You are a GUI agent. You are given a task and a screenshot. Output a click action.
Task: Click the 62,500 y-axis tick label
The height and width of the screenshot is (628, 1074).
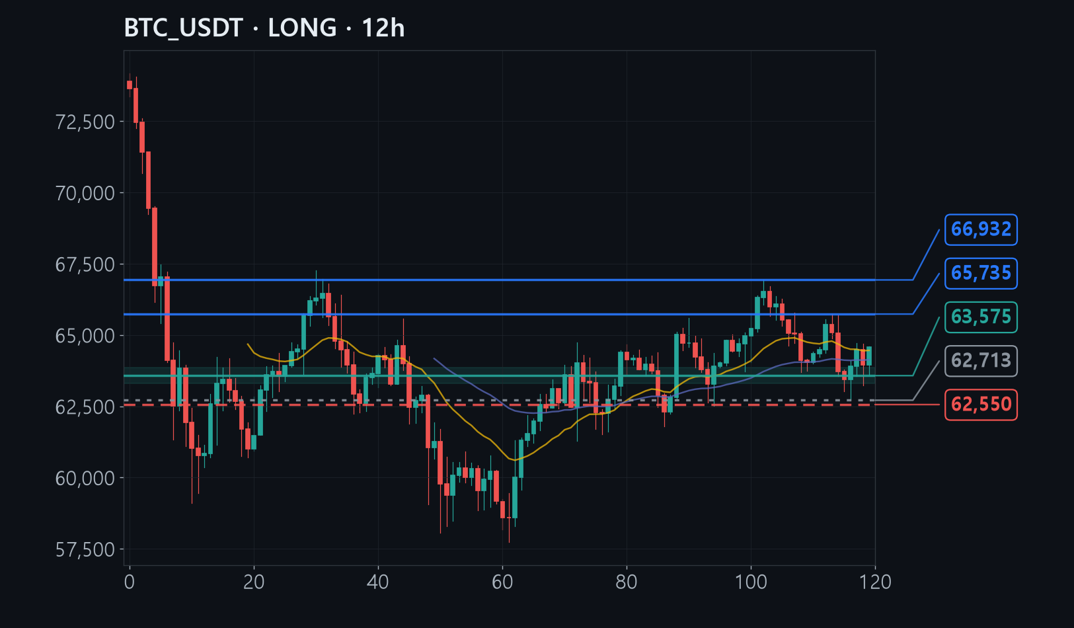(x=85, y=407)
